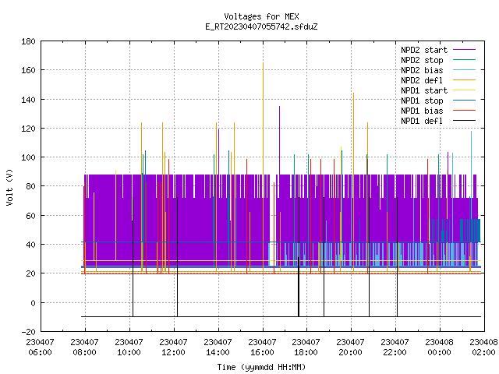Click the "NPD2 stop" legend label
The width and height of the screenshot is (499, 374).
[422, 60]
